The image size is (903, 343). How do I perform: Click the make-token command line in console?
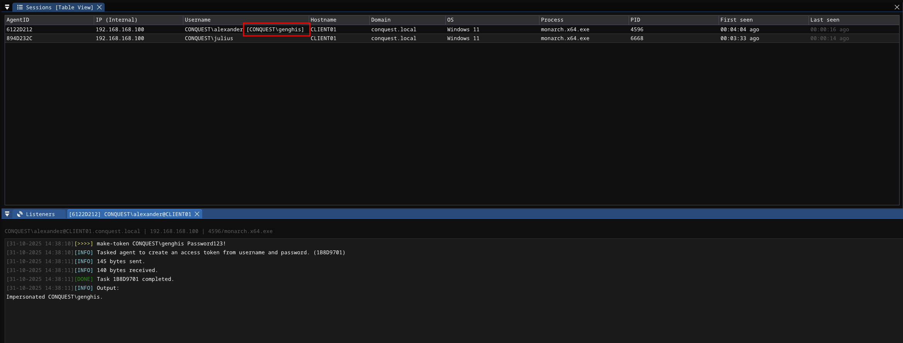(161, 243)
